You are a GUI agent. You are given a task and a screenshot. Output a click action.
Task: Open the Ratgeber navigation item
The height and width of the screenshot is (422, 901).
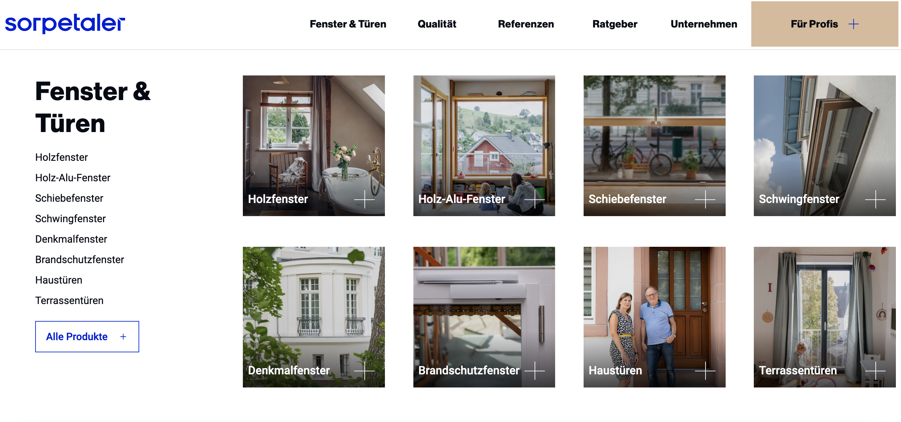[615, 24]
